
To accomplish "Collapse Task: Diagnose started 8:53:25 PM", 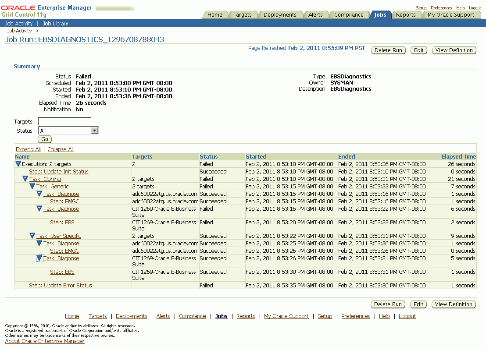I will pyautogui.click(x=39, y=243).
